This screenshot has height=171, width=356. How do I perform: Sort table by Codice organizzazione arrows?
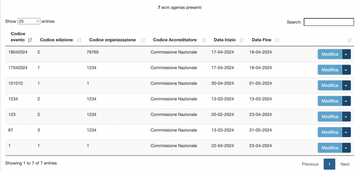(143, 40)
